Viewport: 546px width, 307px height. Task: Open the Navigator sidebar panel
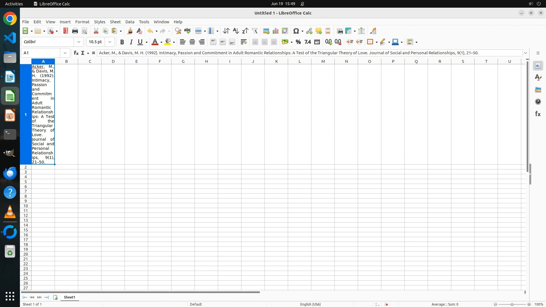point(538,102)
